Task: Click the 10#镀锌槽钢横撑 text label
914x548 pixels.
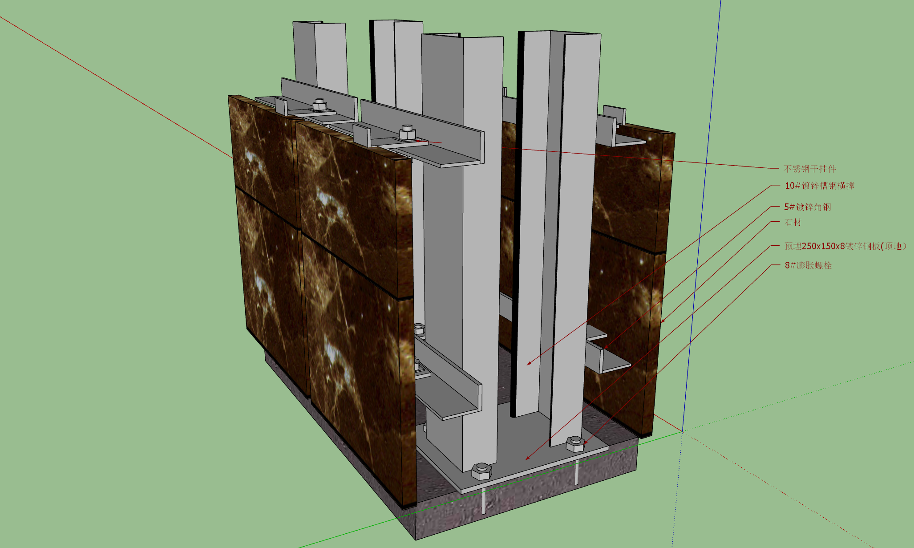Action: tap(820, 186)
